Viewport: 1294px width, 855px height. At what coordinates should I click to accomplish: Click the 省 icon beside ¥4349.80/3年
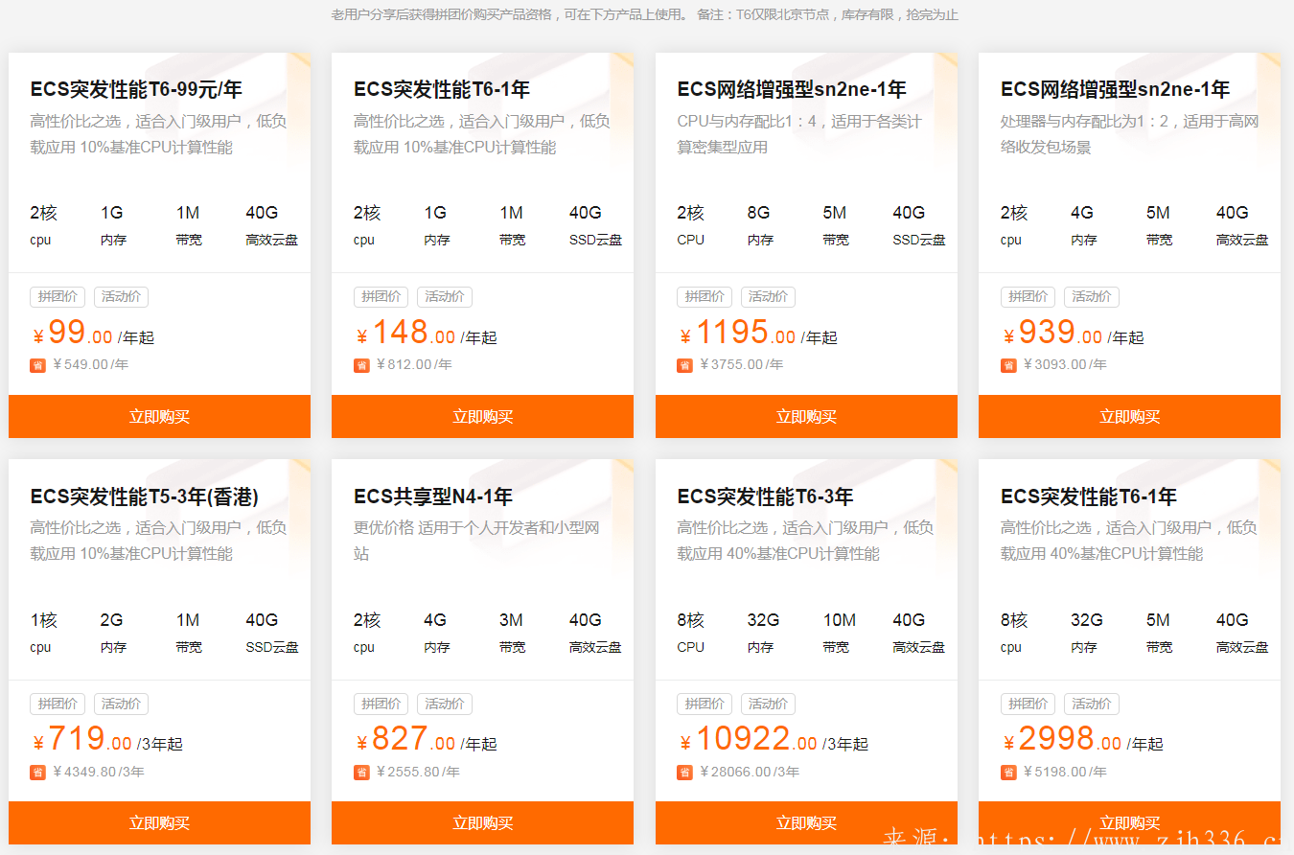(x=38, y=773)
